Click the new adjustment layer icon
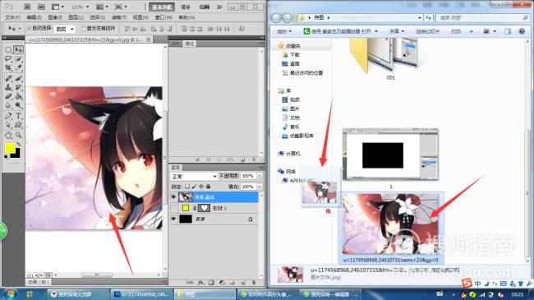Image resolution: width=534 pixels, height=300 pixels. [x=222, y=282]
